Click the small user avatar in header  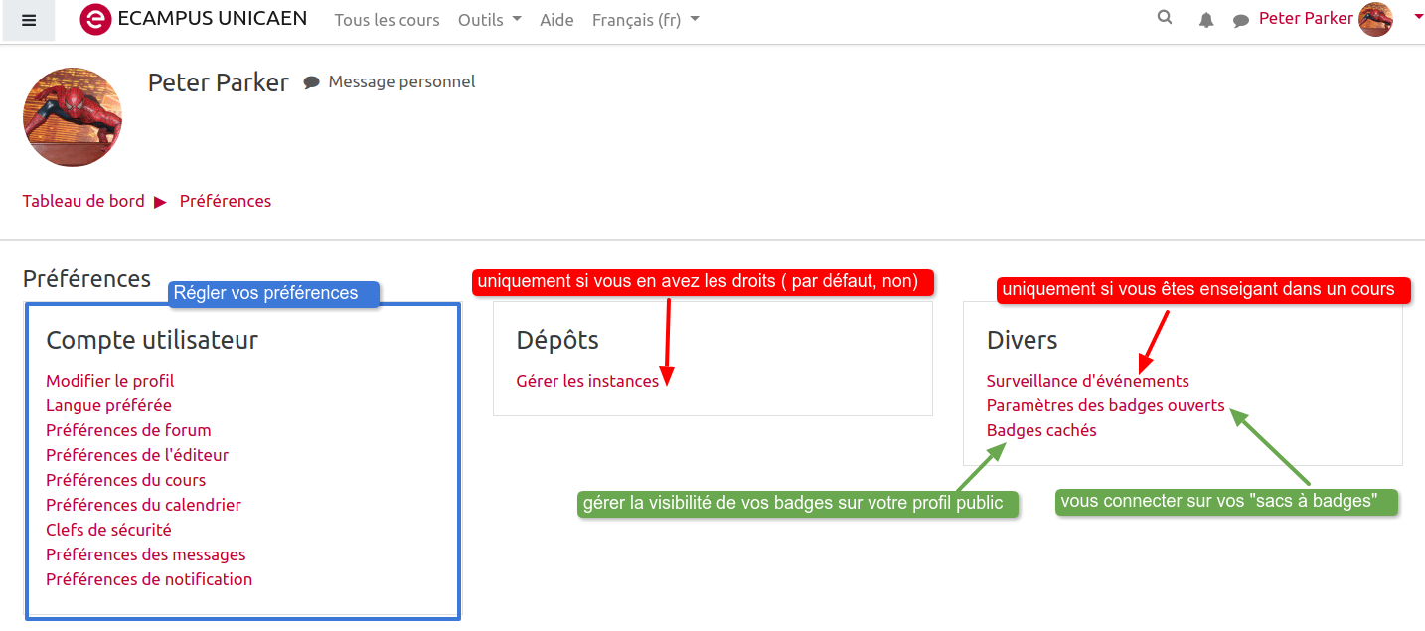tap(1376, 19)
